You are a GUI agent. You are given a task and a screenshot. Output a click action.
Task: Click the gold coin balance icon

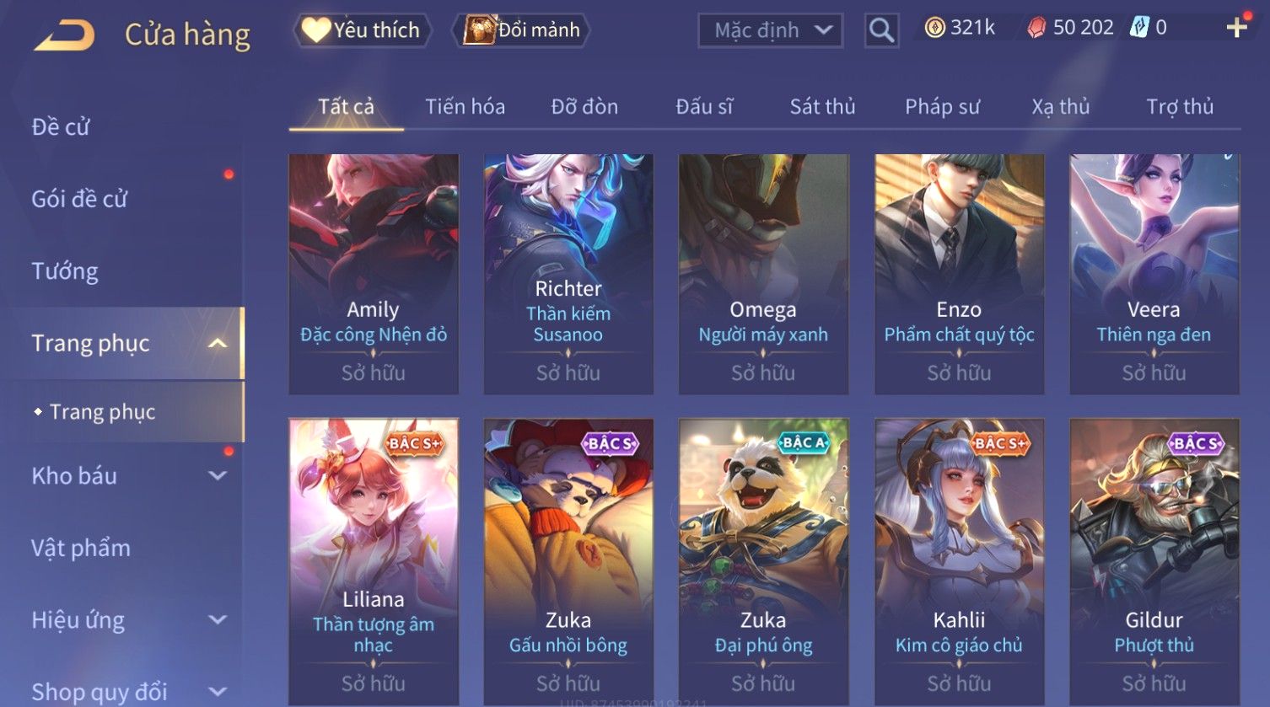click(x=934, y=29)
